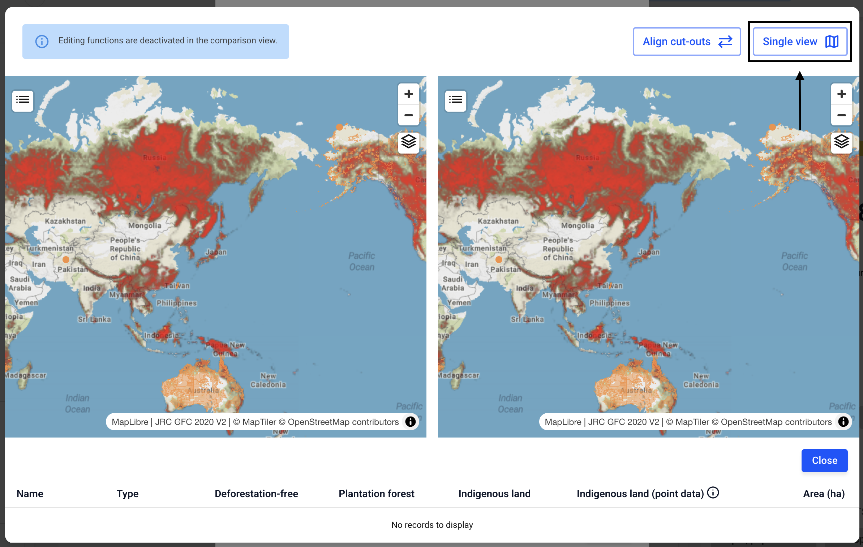Zoom out on the right map

point(841,115)
